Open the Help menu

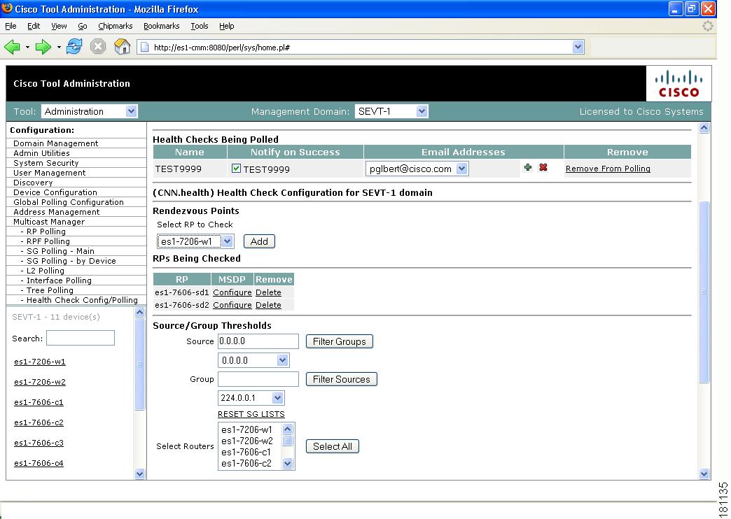pos(227,26)
